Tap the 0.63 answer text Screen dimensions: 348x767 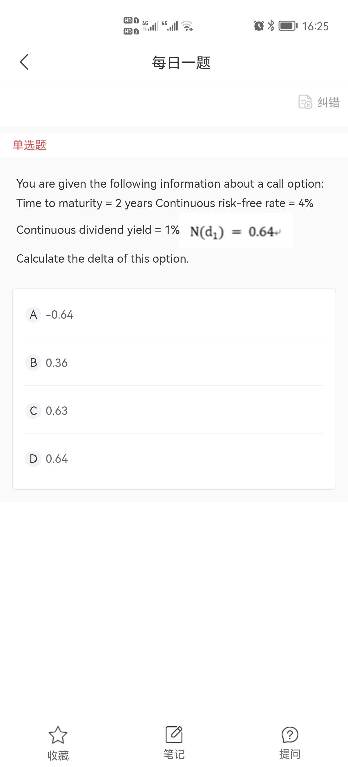57,411
